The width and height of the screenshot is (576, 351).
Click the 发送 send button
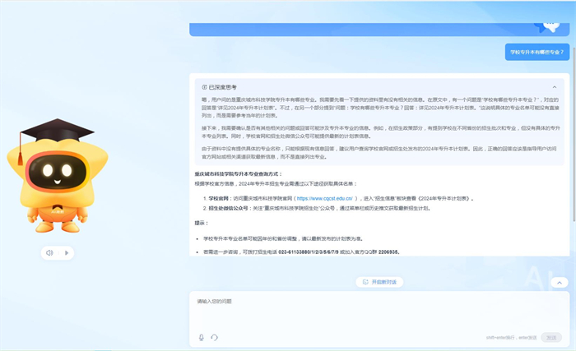pyautogui.click(x=551, y=337)
